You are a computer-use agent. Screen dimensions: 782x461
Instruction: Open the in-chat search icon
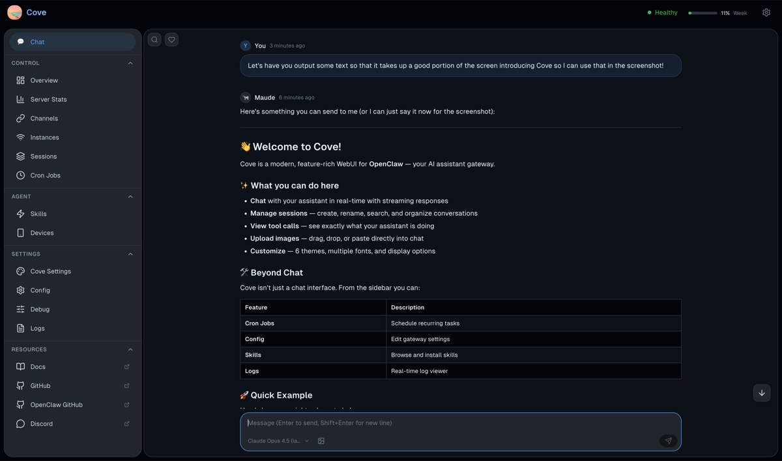(154, 39)
